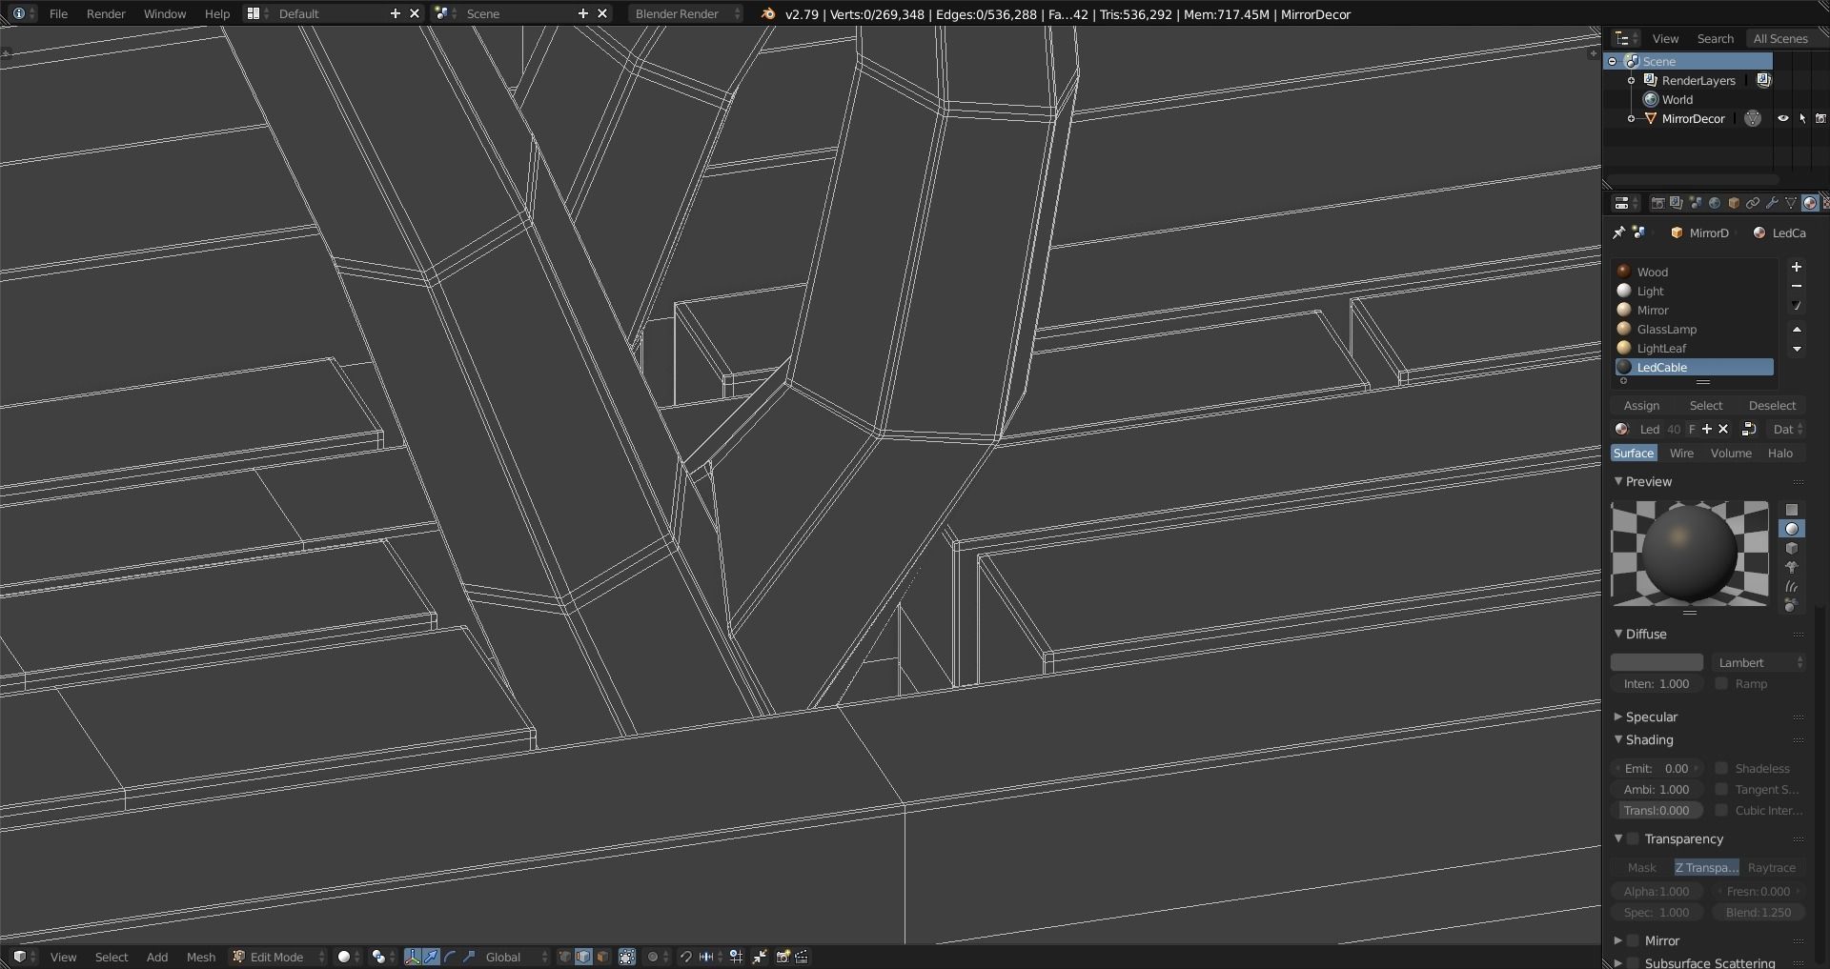The height and width of the screenshot is (969, 1830).
Task: Open the Render menu
Action: point(106,13)
